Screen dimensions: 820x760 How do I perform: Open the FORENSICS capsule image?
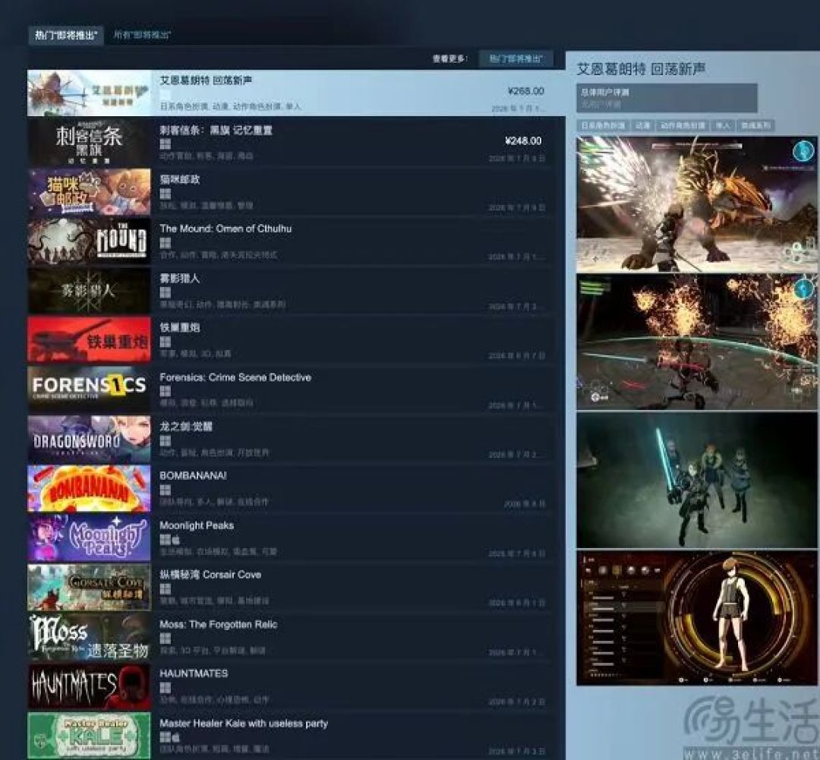[x=89, y=389]
